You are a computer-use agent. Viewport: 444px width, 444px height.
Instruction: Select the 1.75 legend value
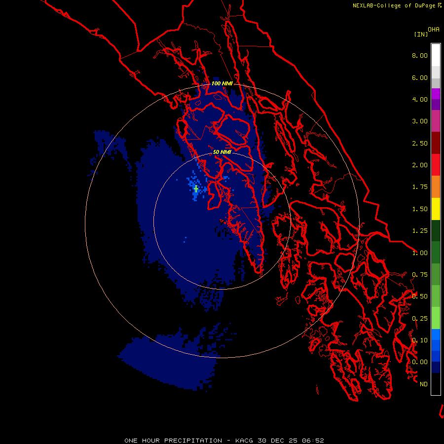point(420,187)
